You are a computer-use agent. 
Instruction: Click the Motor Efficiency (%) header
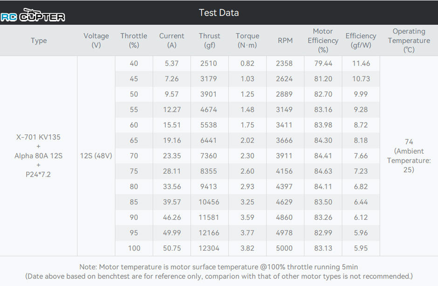(x=323, y=41)
